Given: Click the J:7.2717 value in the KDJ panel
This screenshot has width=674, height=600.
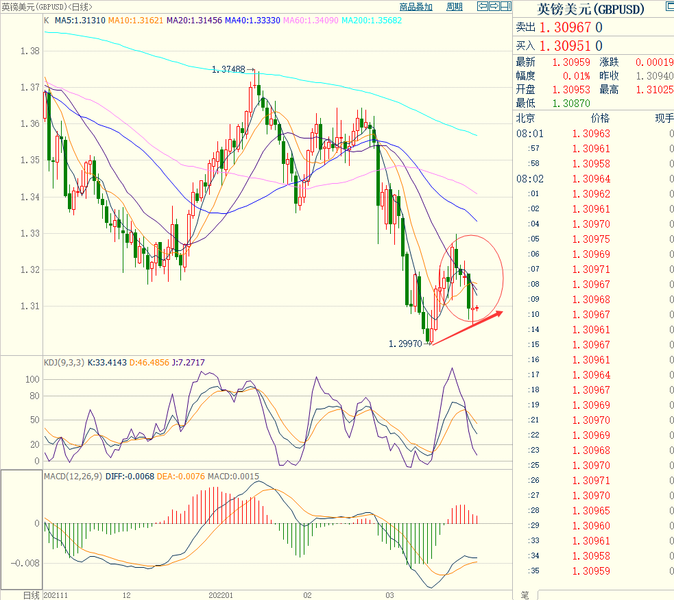Looking at the screenshot, I should tap(189, 362).
